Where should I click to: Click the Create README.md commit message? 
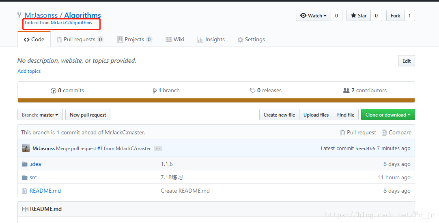coord(185,191)
